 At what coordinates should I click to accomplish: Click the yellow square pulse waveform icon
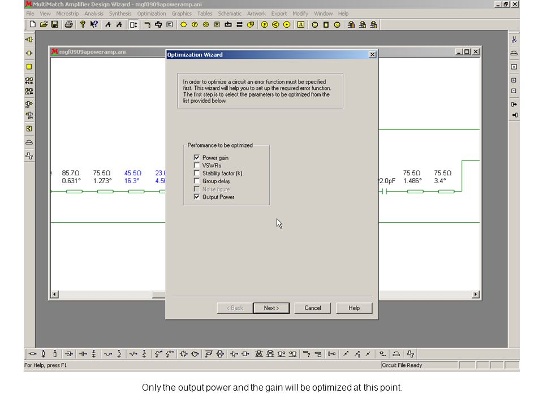pos(300,24)
